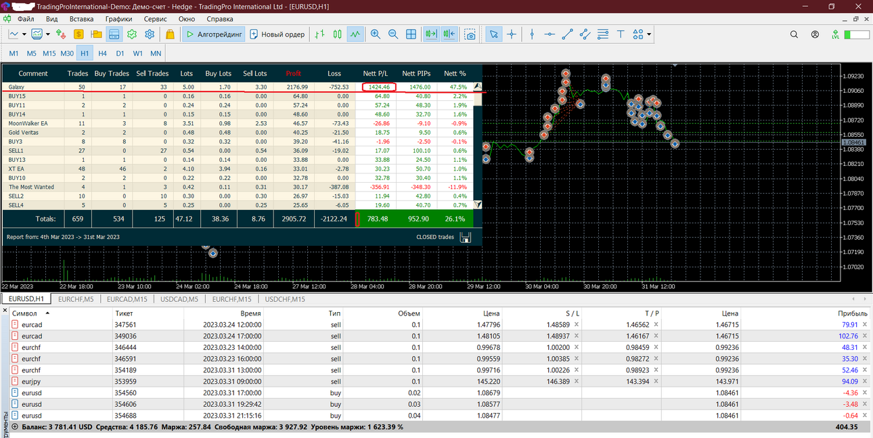Select the text label tool
The height and width of the screenshot is (438, 873).
621,34
